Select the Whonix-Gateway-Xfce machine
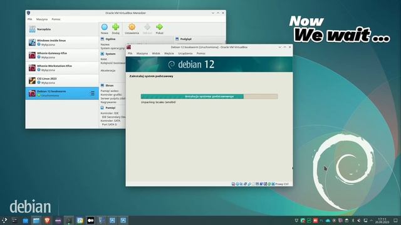 click(62, 55)
